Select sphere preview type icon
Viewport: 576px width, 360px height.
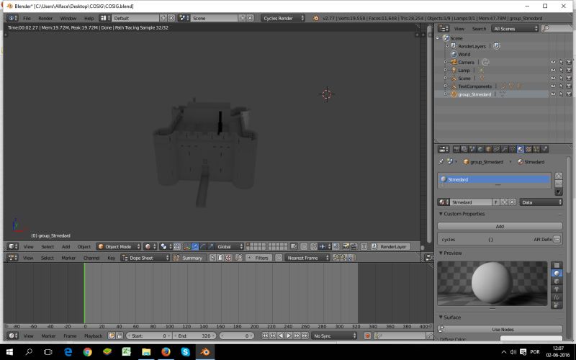click(557, 274)
